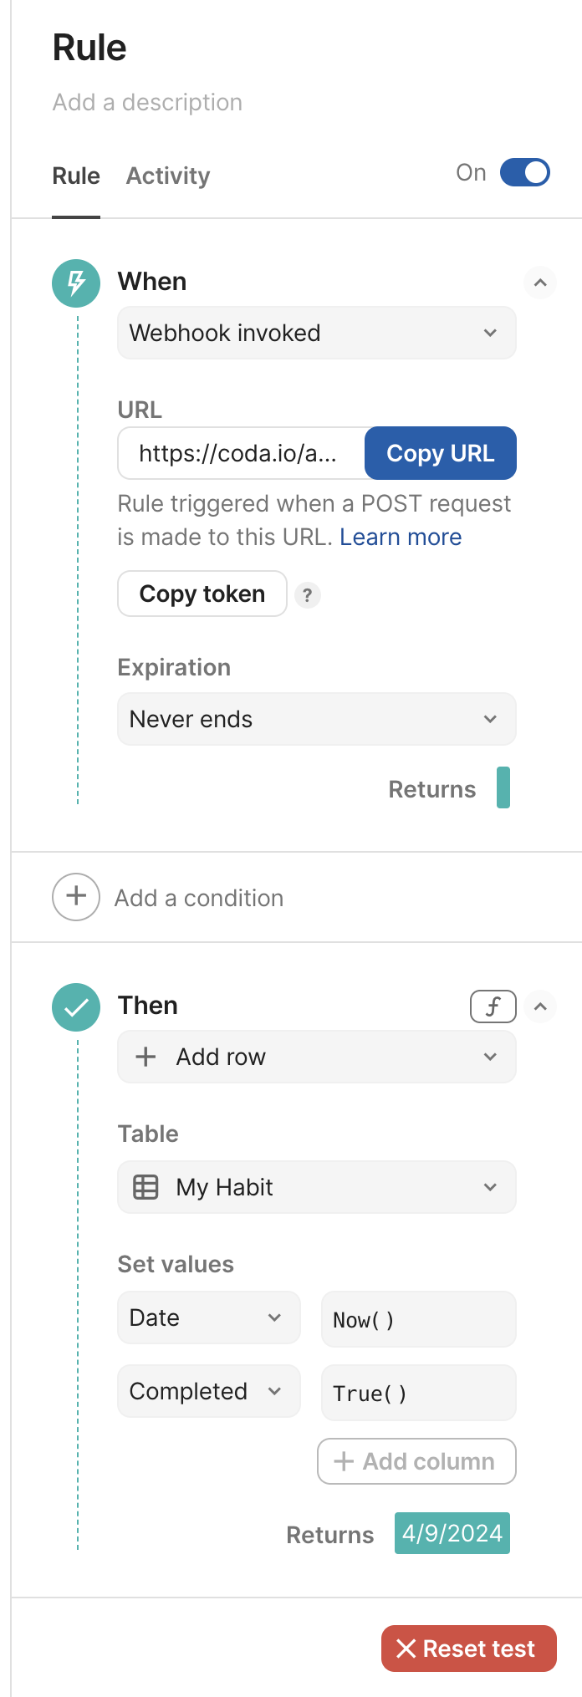Follow the Learn more link
Viewport: 582px width, 1697px height.
[x=401, y=537]
